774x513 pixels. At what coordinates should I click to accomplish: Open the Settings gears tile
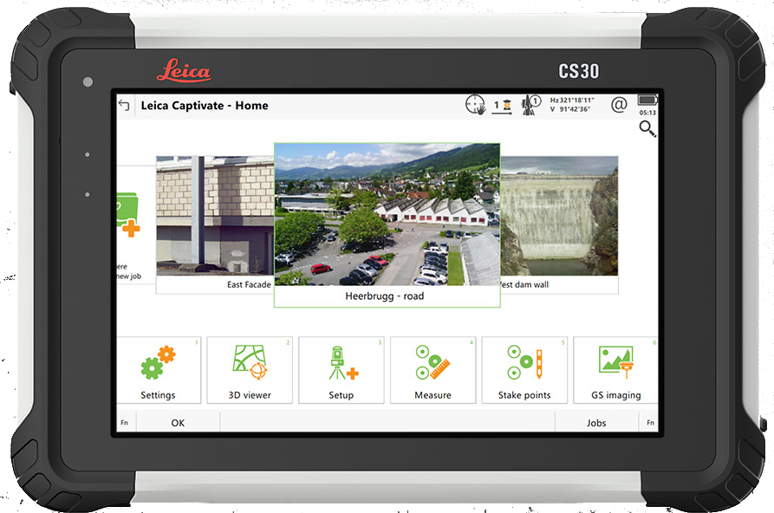tap(159, 370)
